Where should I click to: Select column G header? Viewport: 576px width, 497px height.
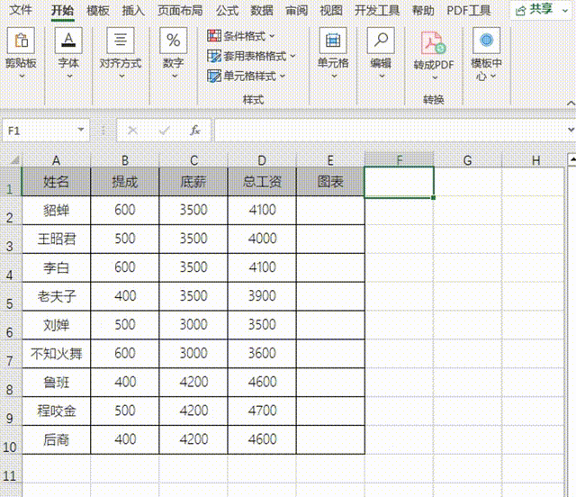tap(468, 160)
